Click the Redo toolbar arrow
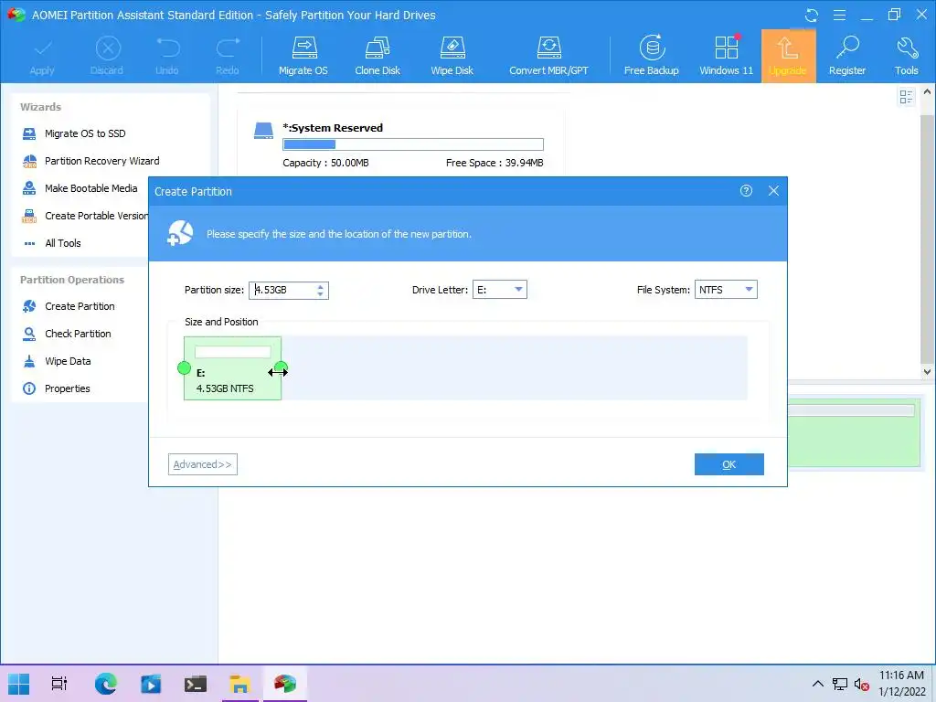Screen dimensions: 936x702 pos(228,56)
